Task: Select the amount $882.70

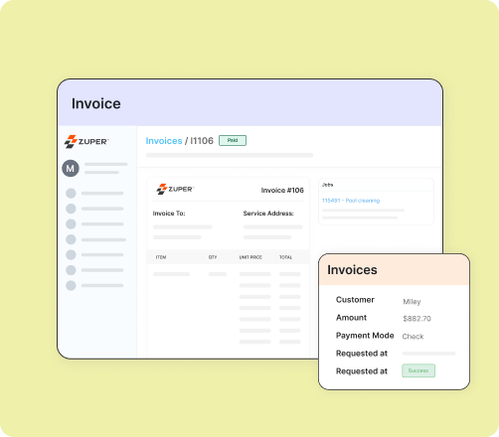Action: point(416,319)
